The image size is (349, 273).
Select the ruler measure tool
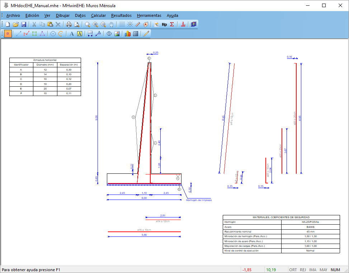tap(138, 24)
